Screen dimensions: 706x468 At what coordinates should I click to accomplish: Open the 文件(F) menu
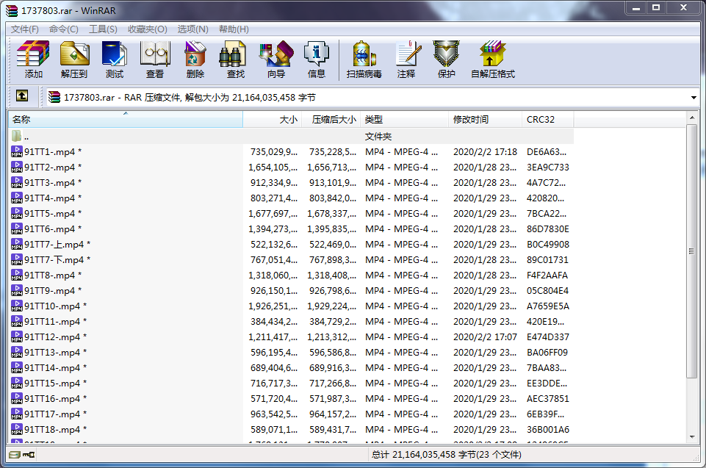click(x=25, y=29)
